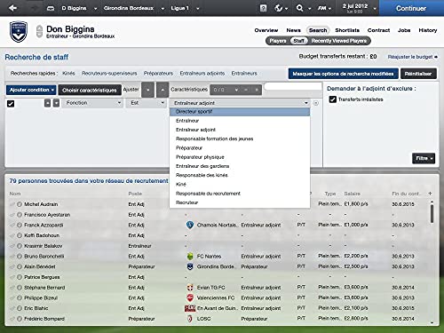Image resolution: width=444 pixels, height=333 pixels.
Task: Click FC Nantes club badge
Action: click(x=190, y=257)
